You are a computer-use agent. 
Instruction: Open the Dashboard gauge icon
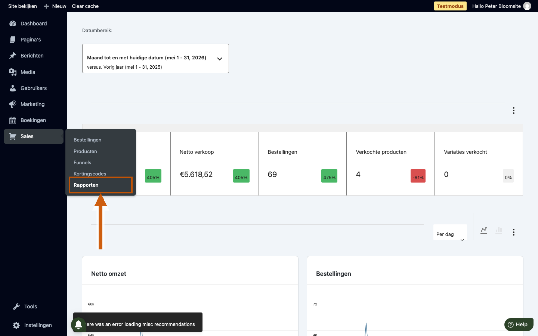click(13, 24)
